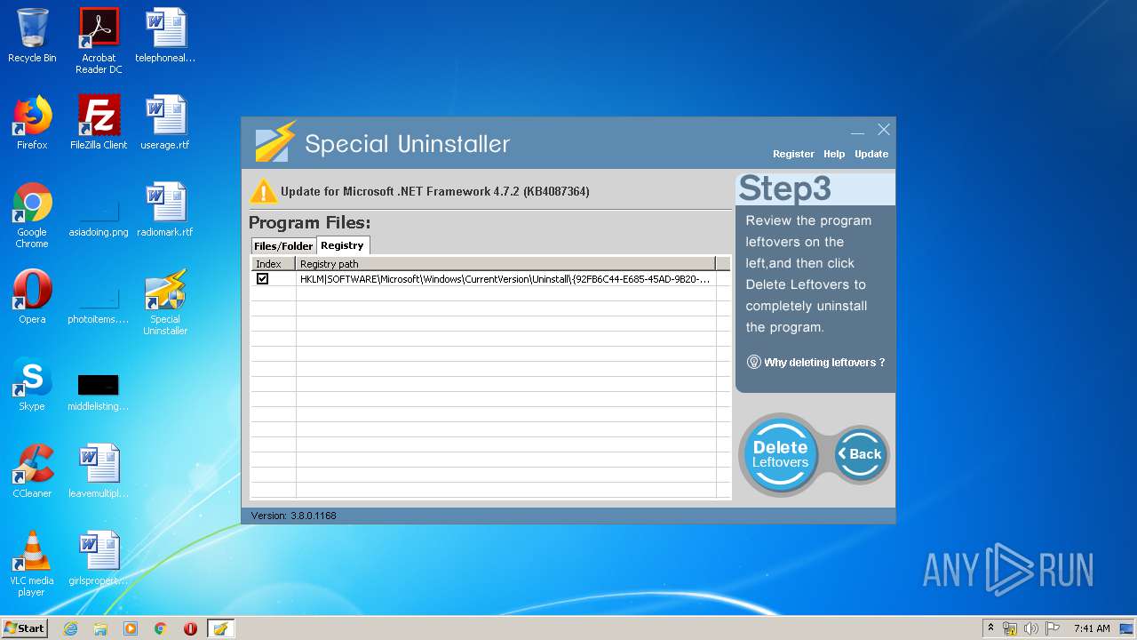Screen dimensions: 1137x640
Task: Open the CCleaner desktop shortcut
Action: click(32, 471)
